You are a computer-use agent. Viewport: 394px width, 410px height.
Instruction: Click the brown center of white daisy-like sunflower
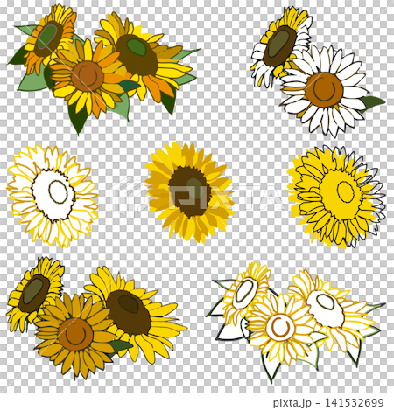[324, 89]
